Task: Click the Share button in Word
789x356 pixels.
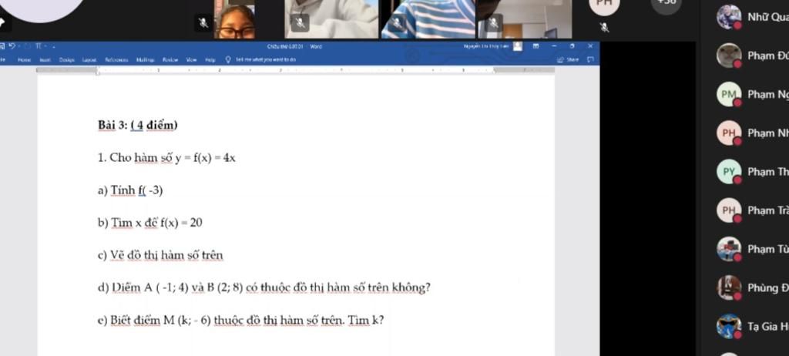Action: pyautogui.click(x=568, y=59)
